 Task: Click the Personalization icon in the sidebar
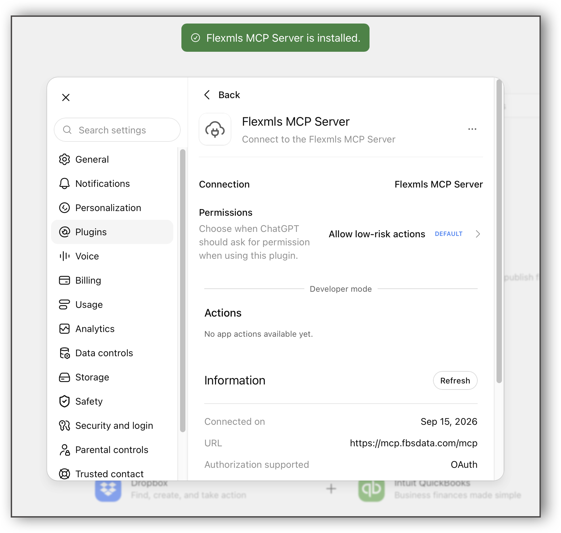[64, 208]
